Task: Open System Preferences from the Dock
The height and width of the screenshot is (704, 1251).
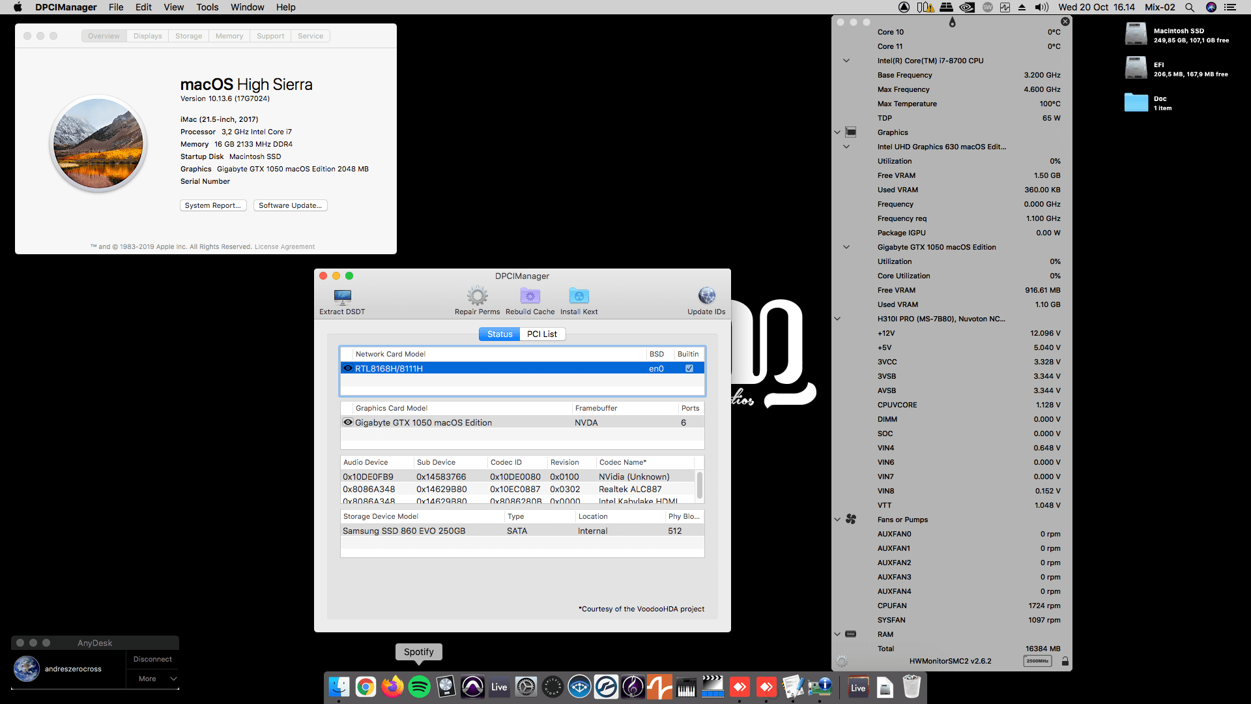Action: pos(526,686)
